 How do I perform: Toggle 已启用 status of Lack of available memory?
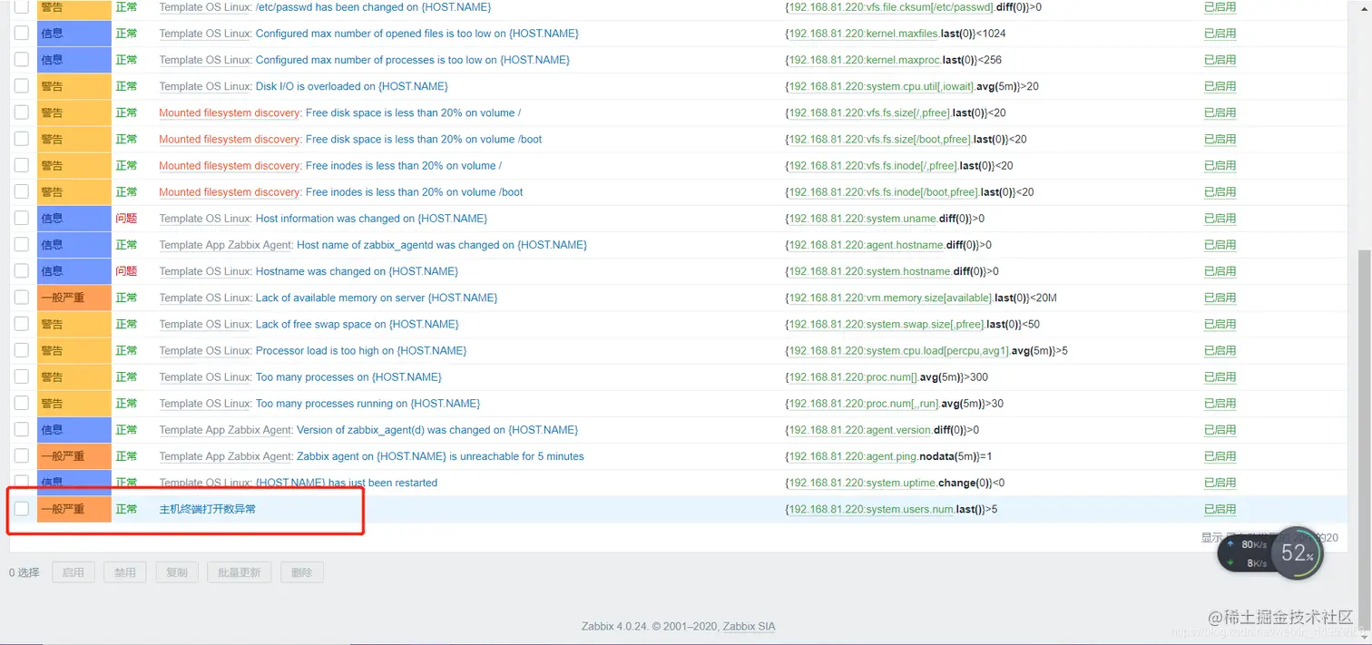coord(1220,298)
